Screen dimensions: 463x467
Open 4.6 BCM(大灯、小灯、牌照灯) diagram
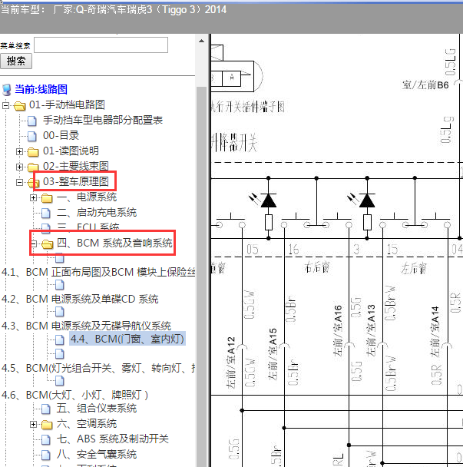(74, 395)
